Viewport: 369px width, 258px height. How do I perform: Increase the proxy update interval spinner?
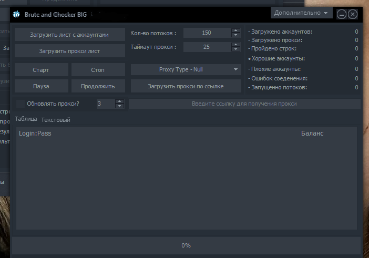pos(119,101)
